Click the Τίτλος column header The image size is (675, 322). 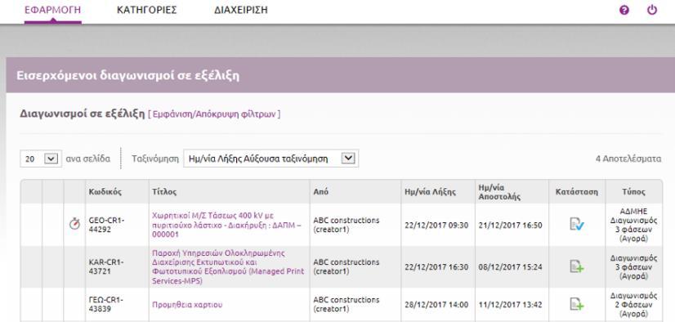(164, 192)
